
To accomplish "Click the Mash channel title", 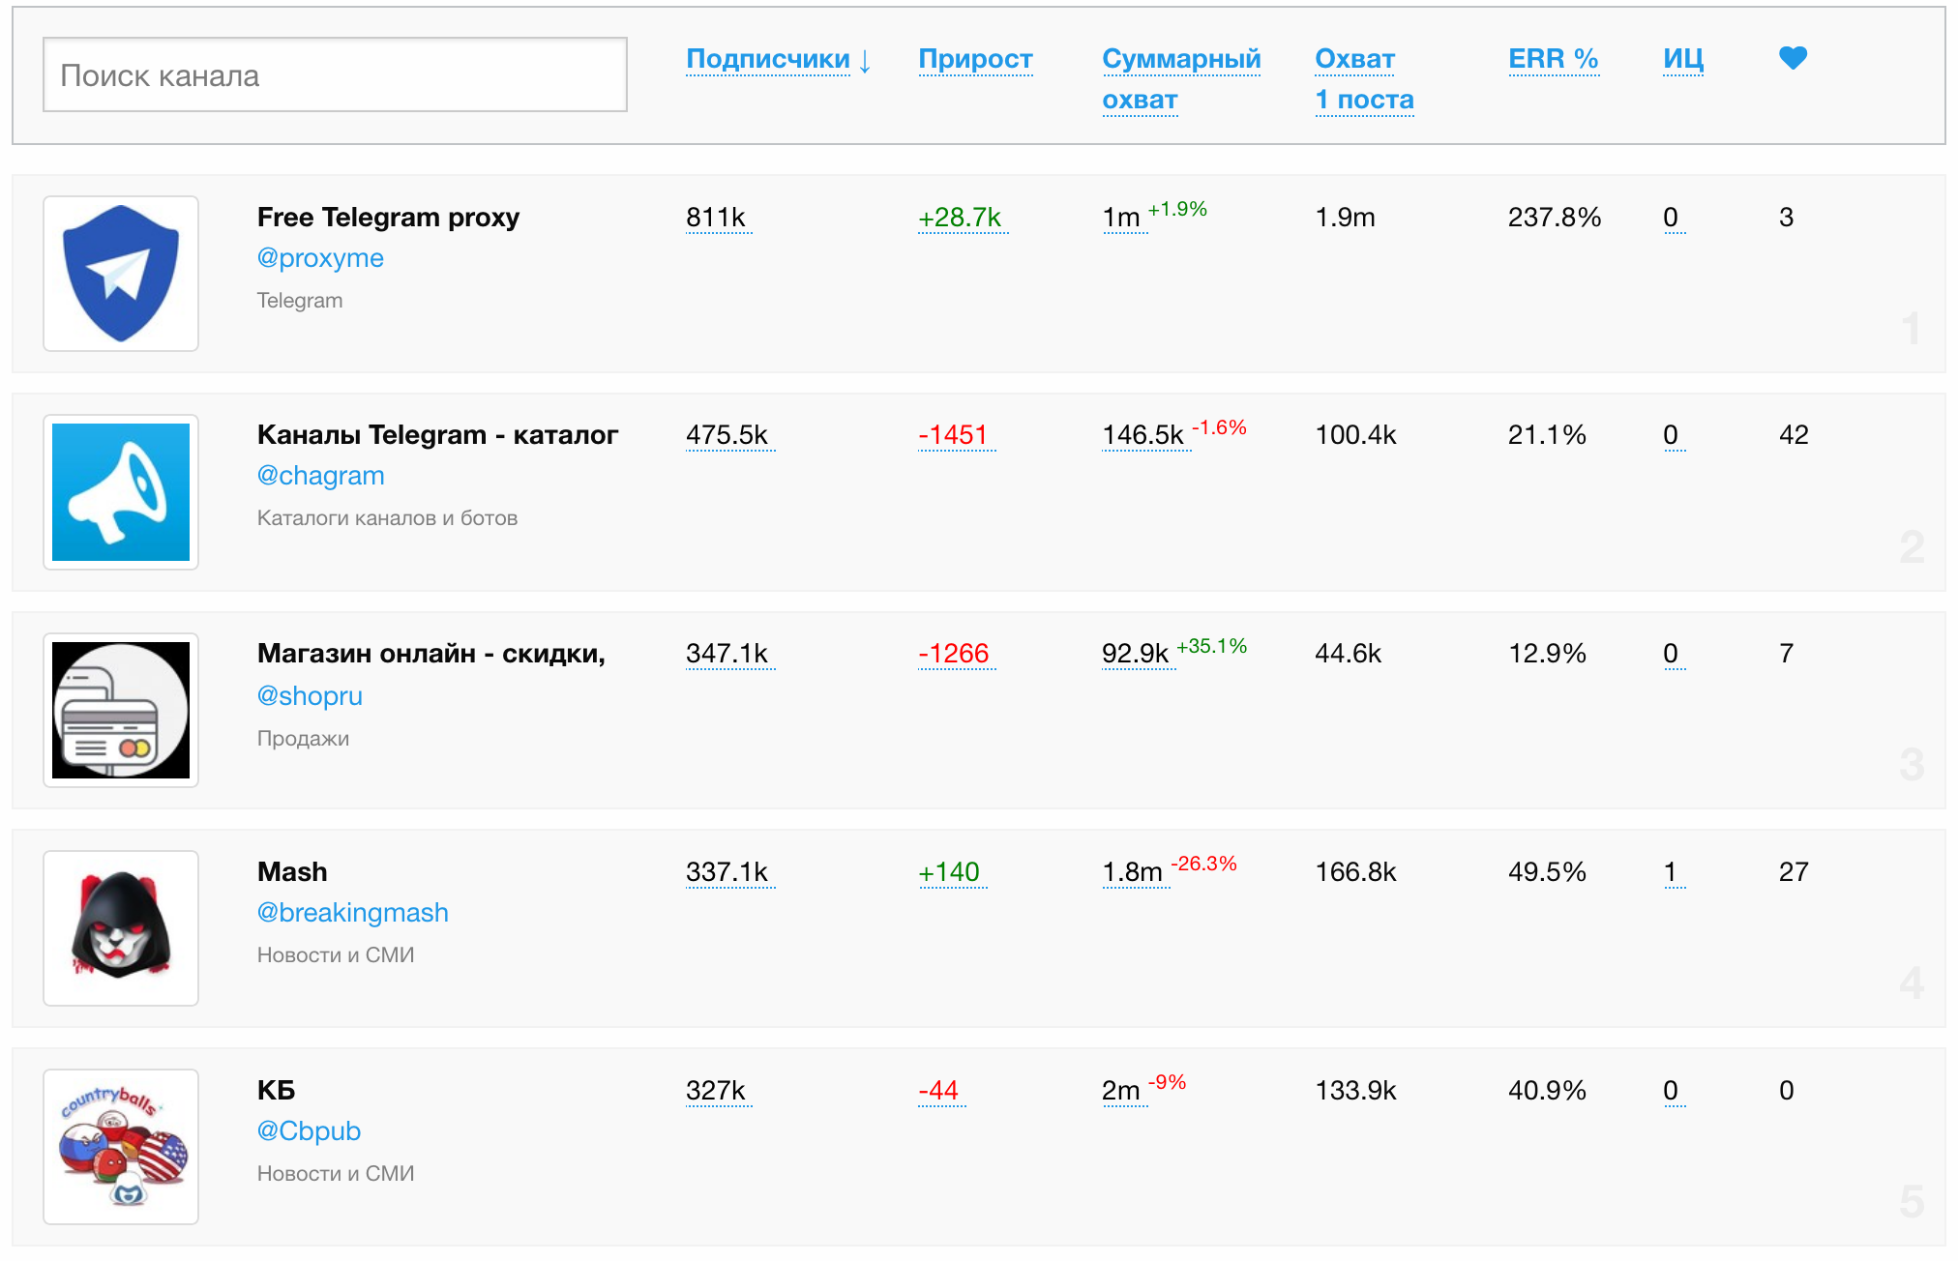I will [292, 872].
